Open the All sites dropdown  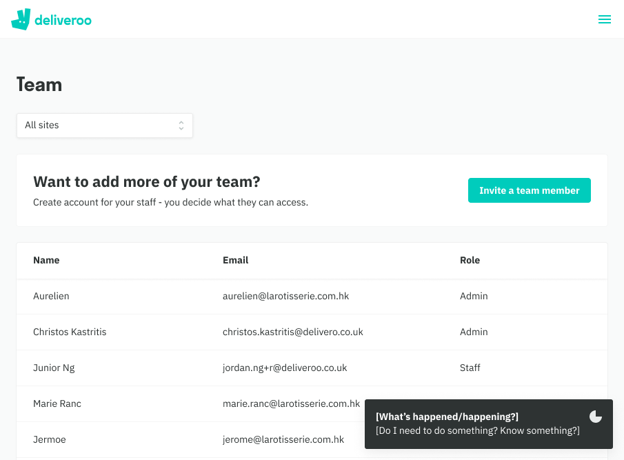coord(105,126)
